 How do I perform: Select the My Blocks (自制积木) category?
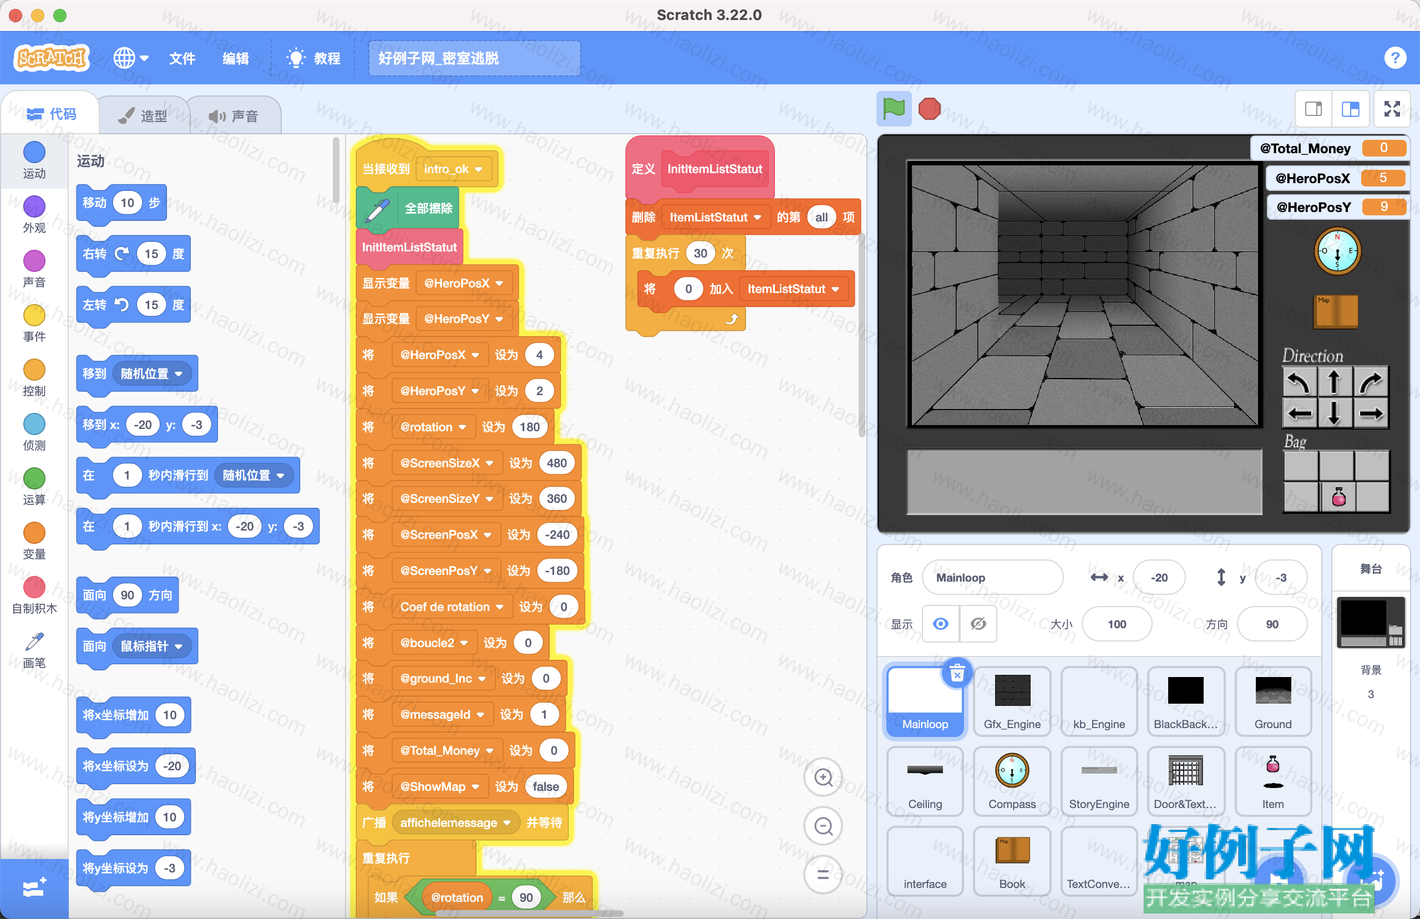pyautogui.click(x=34, y=595)
